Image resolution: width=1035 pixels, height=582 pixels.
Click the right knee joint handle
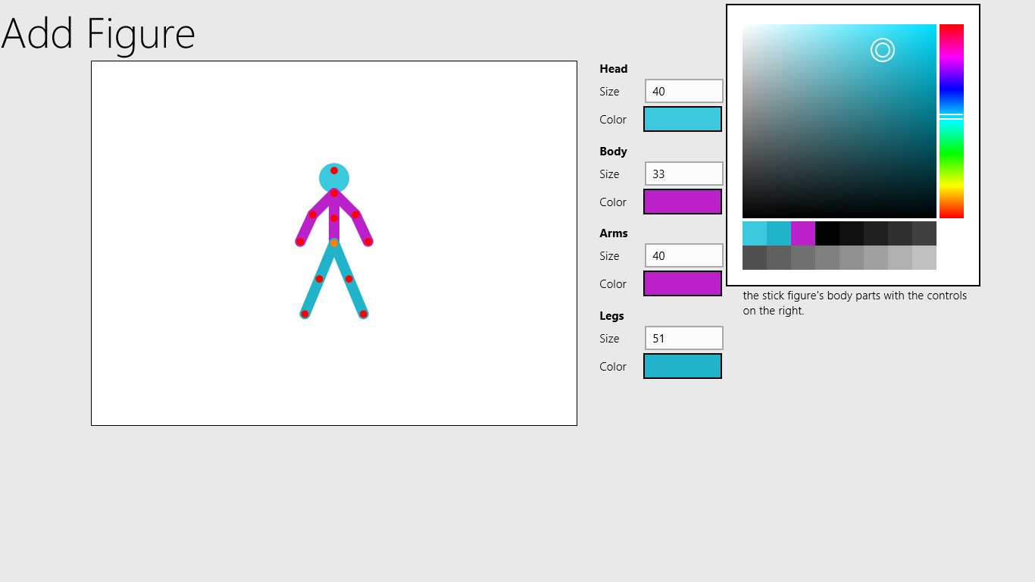tap(349, 279)
